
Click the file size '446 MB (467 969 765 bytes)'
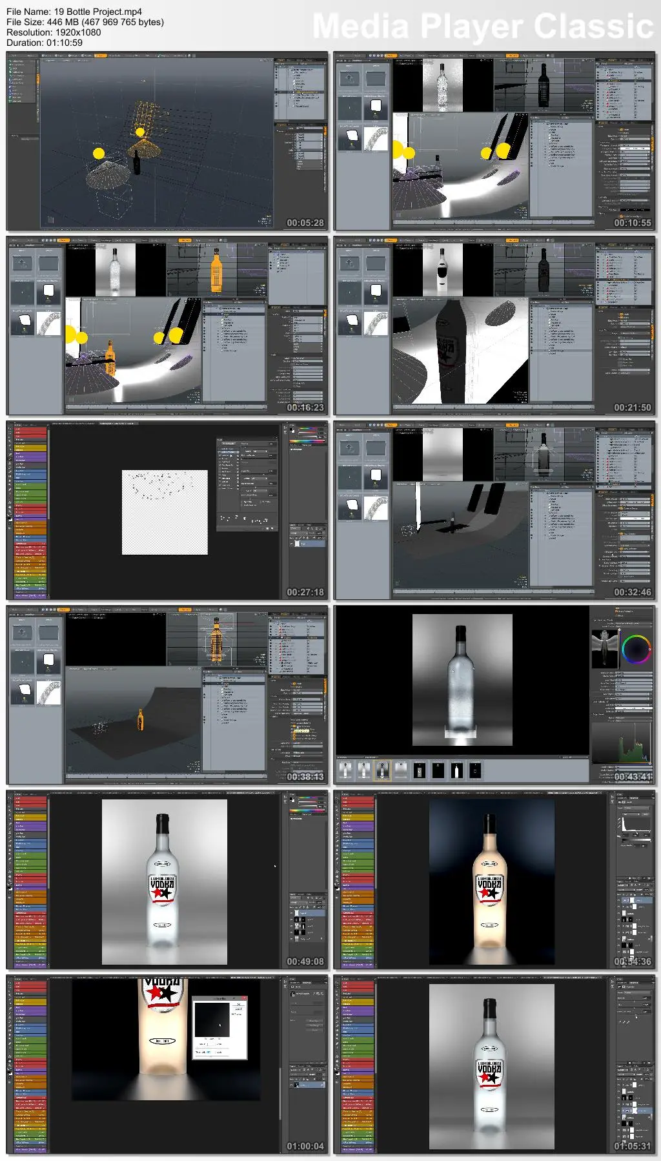105,22
